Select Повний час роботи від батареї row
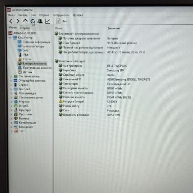This screenshot has height=193, width=193. (89, 48)
